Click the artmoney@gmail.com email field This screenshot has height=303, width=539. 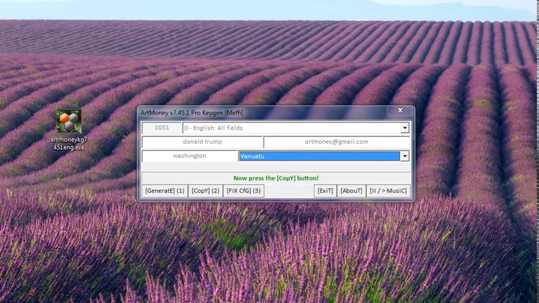coord(336,142)
